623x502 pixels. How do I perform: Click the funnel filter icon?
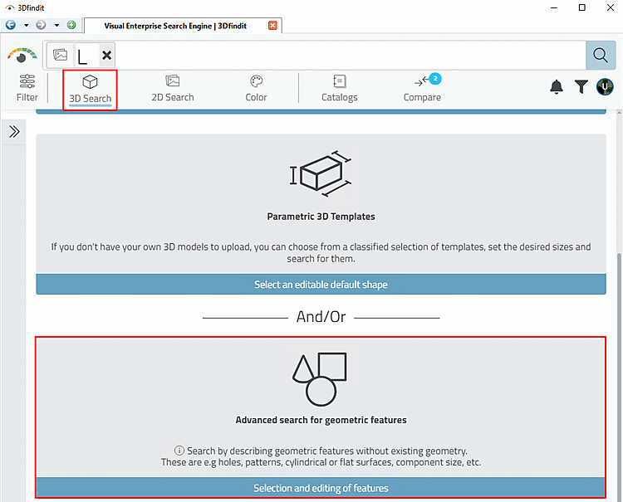(x=581, y=86)
